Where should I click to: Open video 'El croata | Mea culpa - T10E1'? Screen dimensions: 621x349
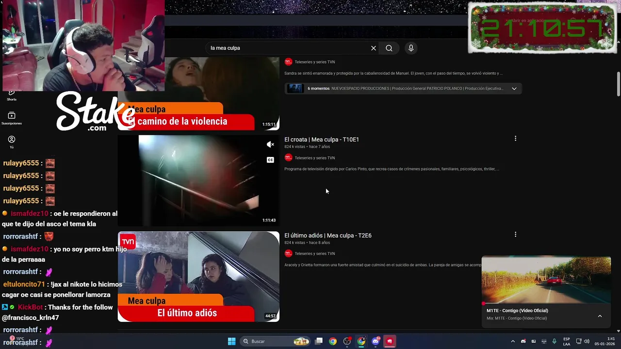coord(322,140)
